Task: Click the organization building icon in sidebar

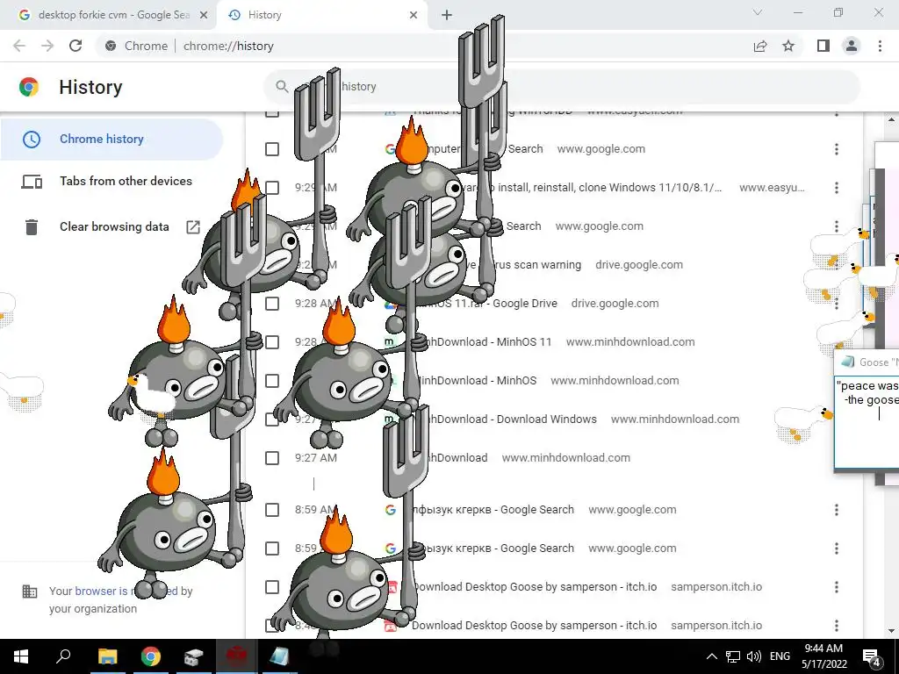Action: click(x=30, y=592)
